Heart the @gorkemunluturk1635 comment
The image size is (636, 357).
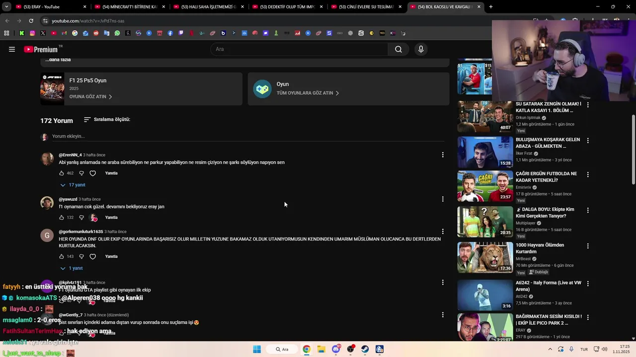click(92, 256)
